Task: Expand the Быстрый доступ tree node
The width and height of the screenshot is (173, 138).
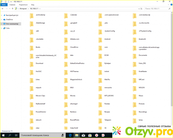Action: [1, 15]
